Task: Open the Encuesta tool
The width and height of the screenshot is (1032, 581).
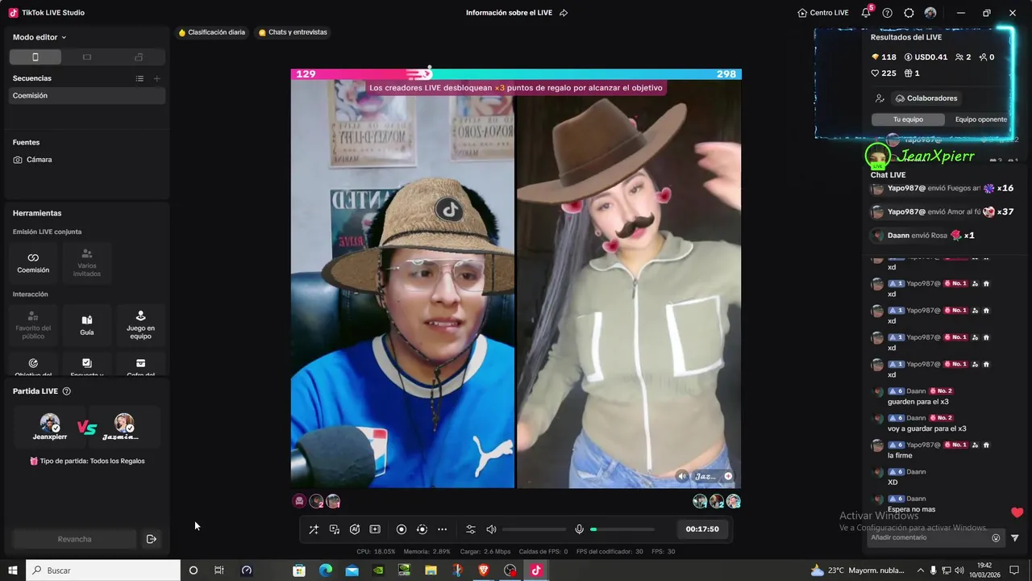Action: point(87,365)
